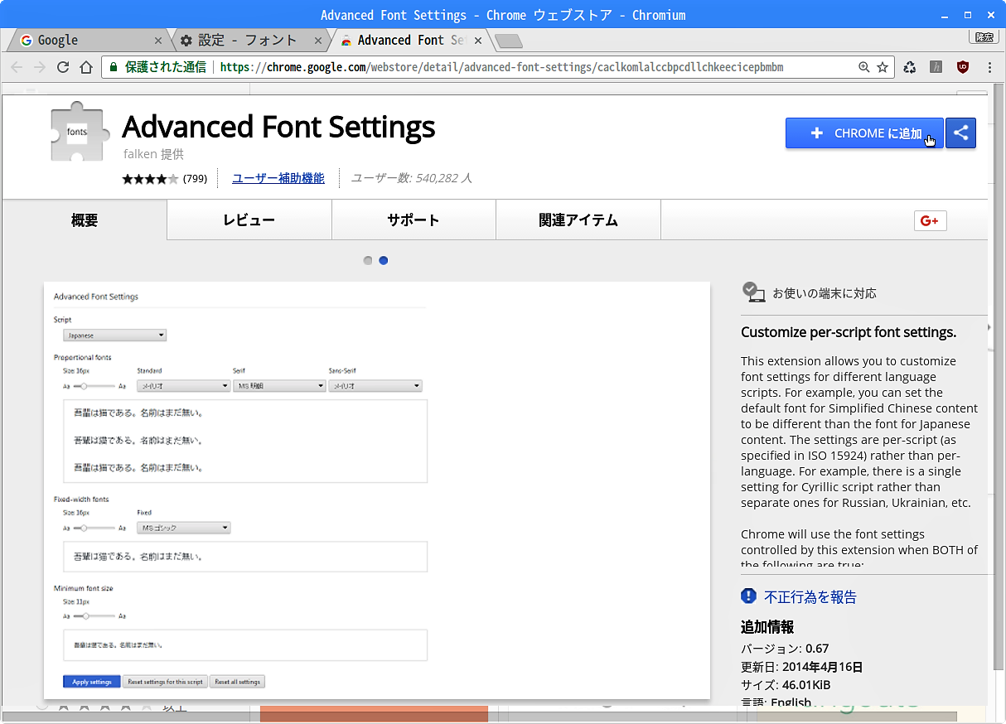1006x724 pixels.
Task: Go back with the browser back arrow
Action: [x=17, y=67]
